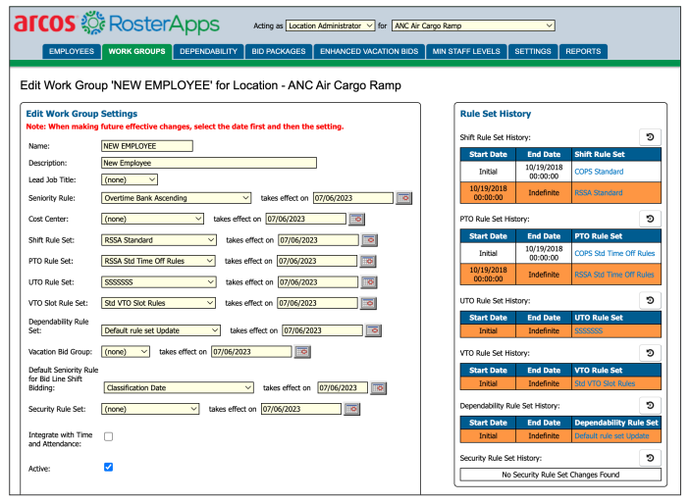Open the Default Seniority Rule Classification Date dropdown
The image size is (690, 503).
tap(179, 388)
